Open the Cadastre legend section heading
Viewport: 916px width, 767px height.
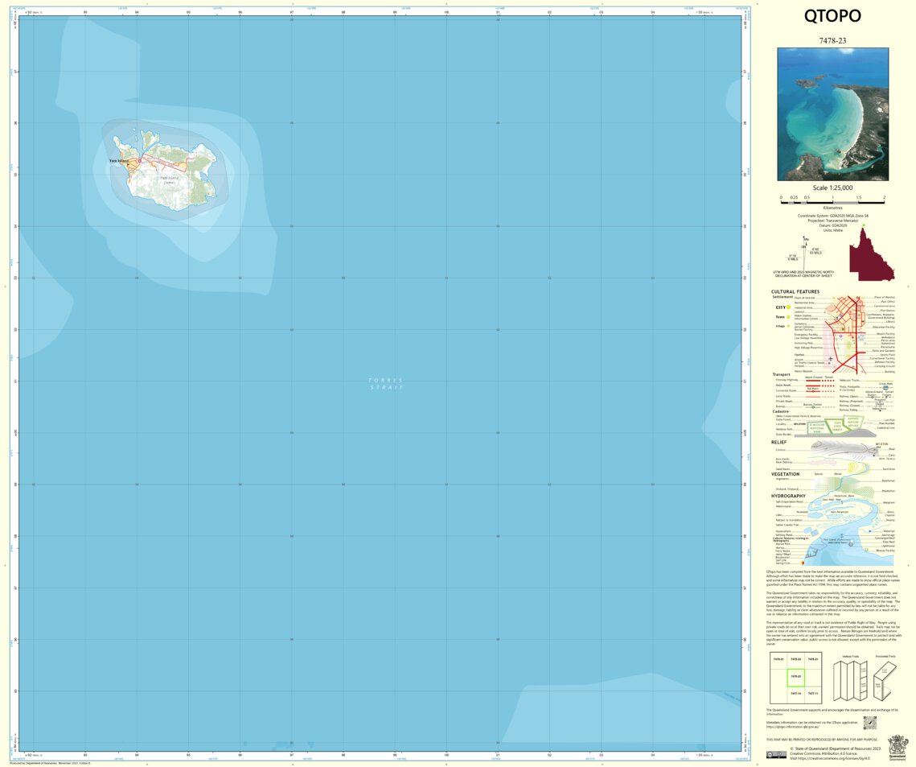779,410
